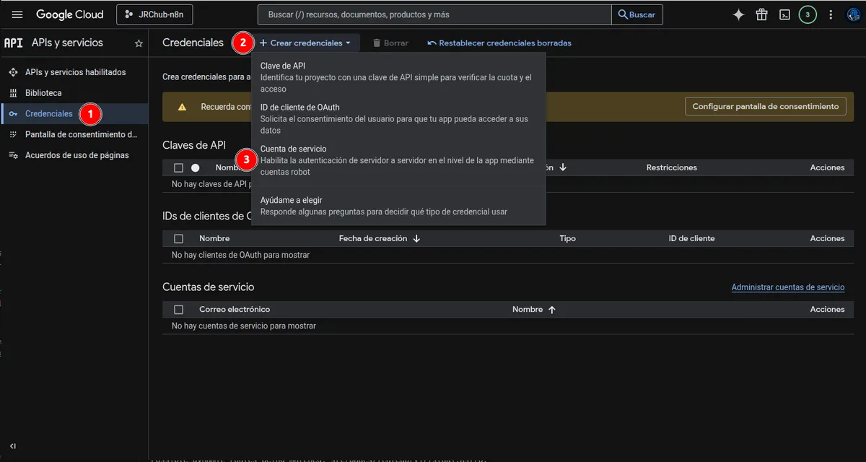Click the magnifier icon in Buscar button
This screenshot has width=866, height=462.
622,14
